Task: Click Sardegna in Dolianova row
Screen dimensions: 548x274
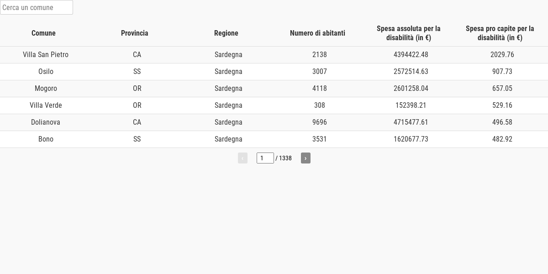Action: pyautogui.click(x=228, y=122)
